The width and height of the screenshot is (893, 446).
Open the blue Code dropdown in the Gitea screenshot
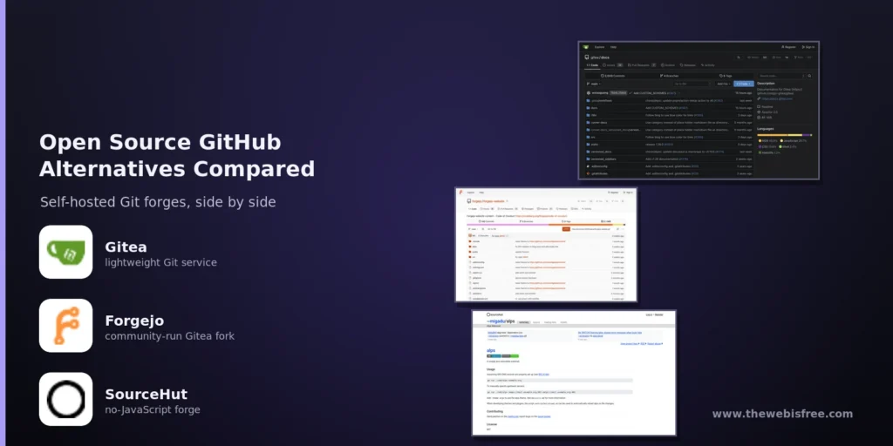(744, 84)
